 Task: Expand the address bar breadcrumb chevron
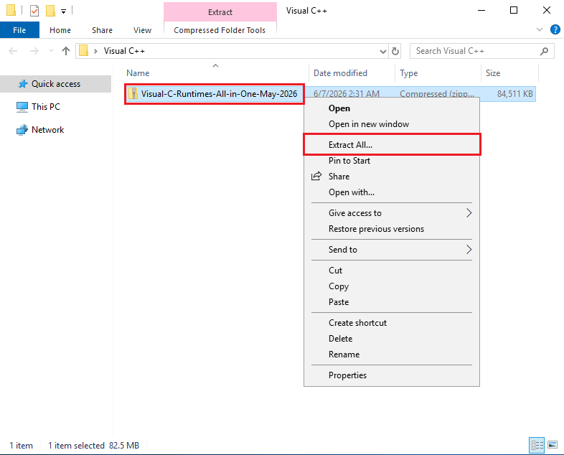coord(95,51)
